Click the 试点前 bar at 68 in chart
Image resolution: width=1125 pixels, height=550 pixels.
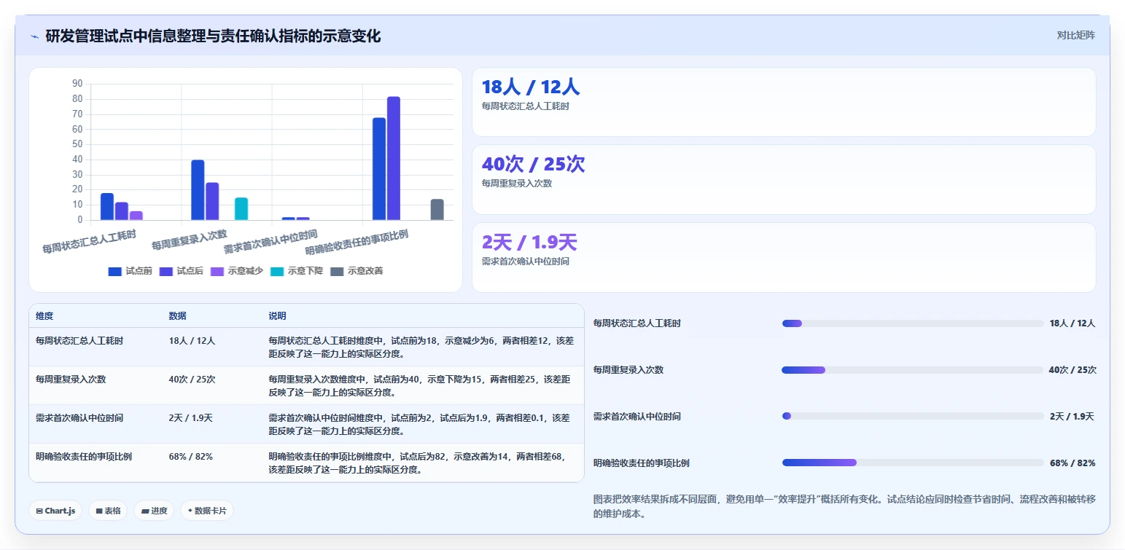(x=379, y=169)
